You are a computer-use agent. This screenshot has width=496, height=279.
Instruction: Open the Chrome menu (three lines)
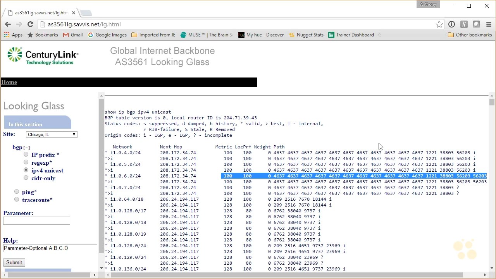[x=489, y=24]
